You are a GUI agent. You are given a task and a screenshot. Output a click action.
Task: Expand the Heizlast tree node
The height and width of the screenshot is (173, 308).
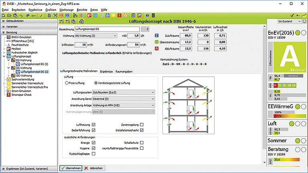(4, 49)
